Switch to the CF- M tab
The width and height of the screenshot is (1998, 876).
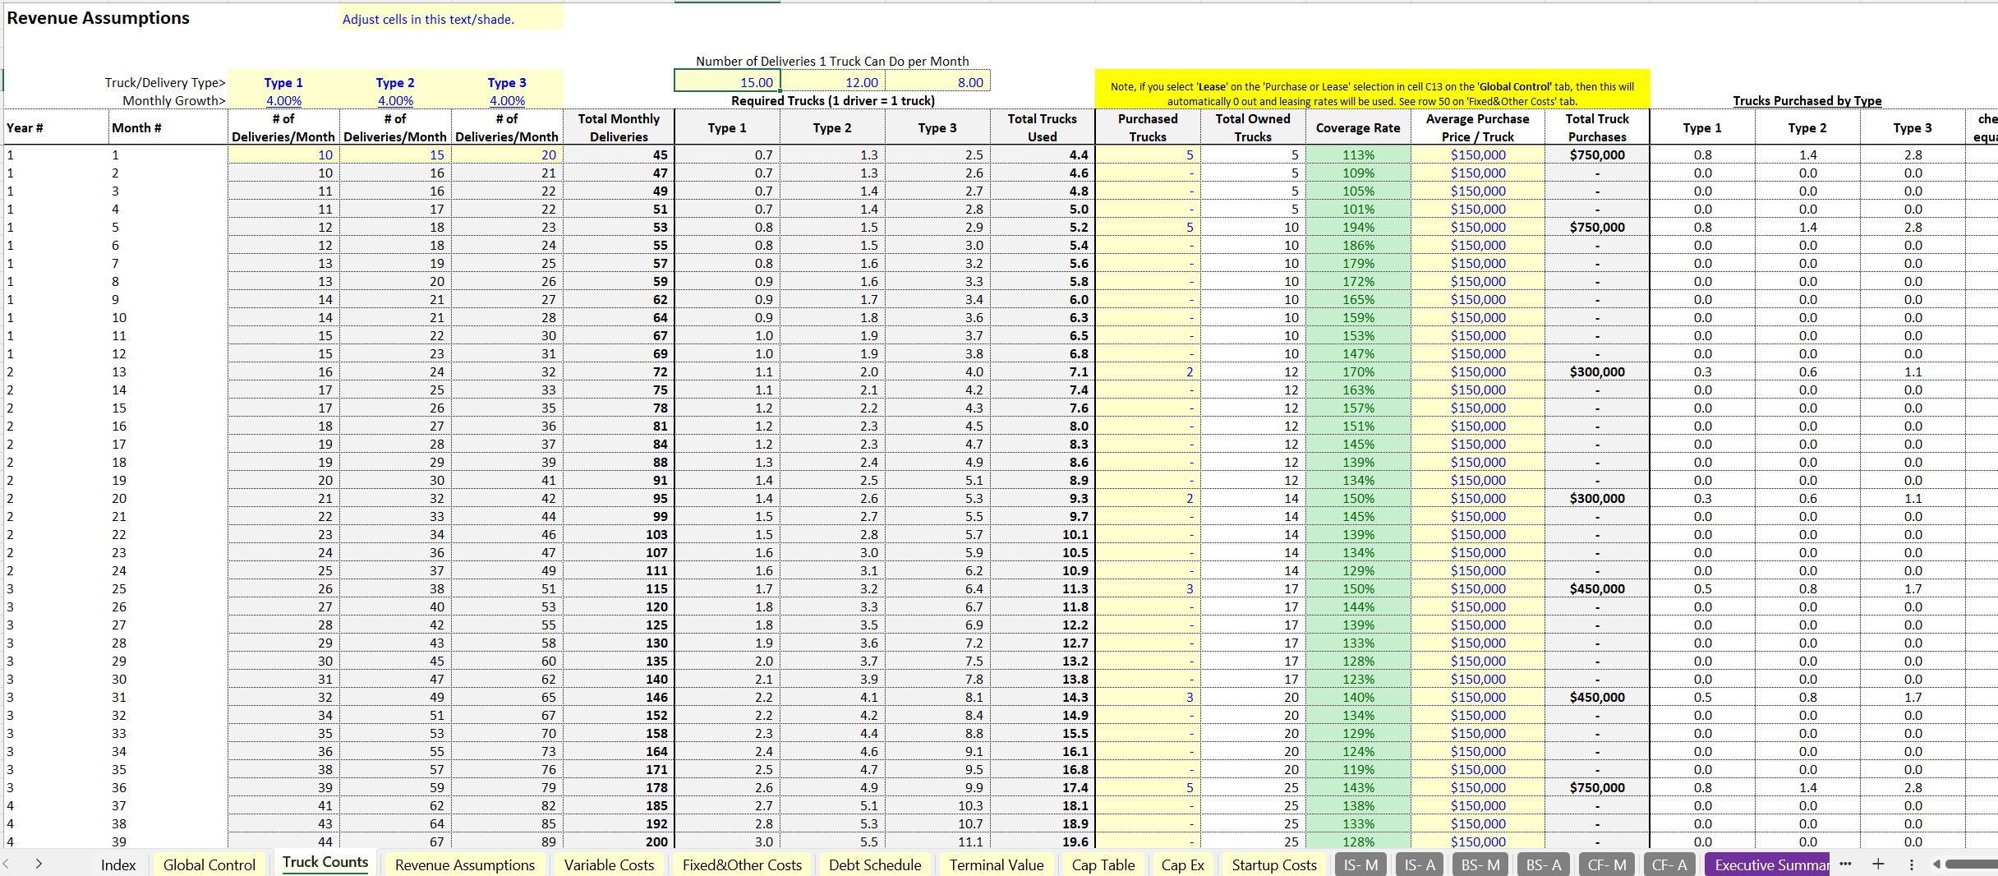click(x=1607, y=864)
